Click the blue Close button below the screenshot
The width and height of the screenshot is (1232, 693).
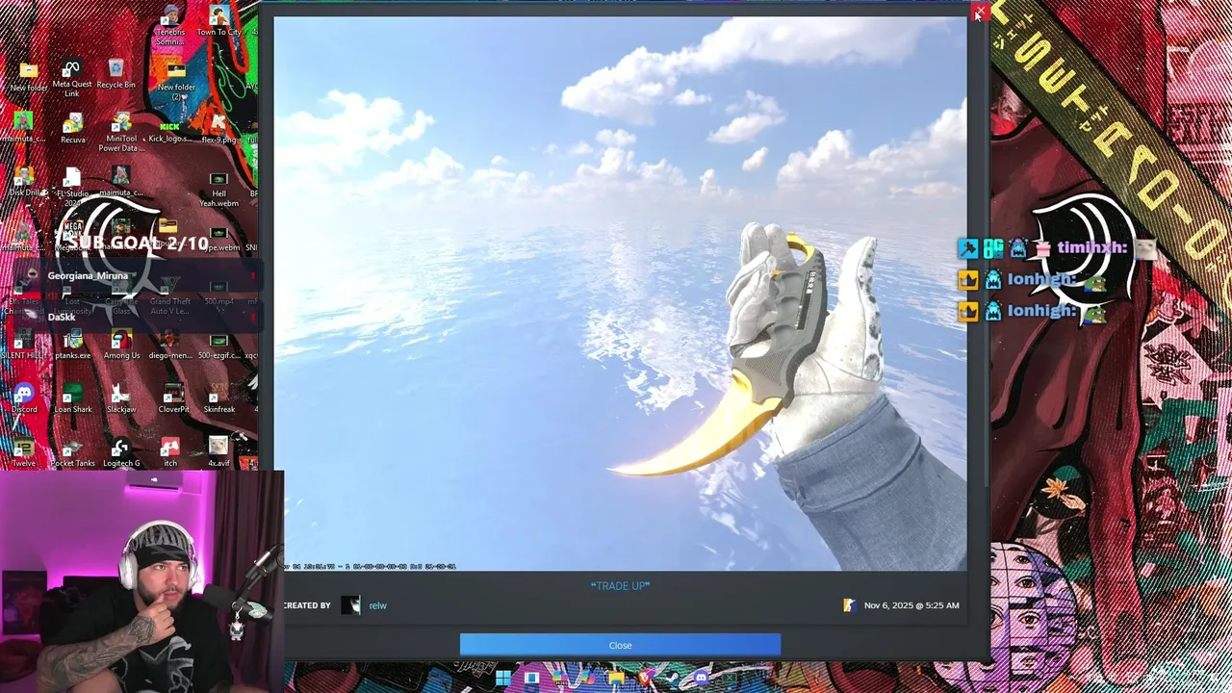click(x=620, y=645)
